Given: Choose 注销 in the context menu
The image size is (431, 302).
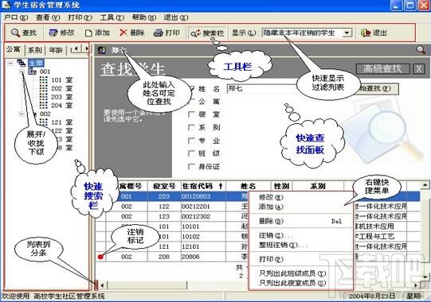Looking at the screenshot, I should tap(300, 235).
